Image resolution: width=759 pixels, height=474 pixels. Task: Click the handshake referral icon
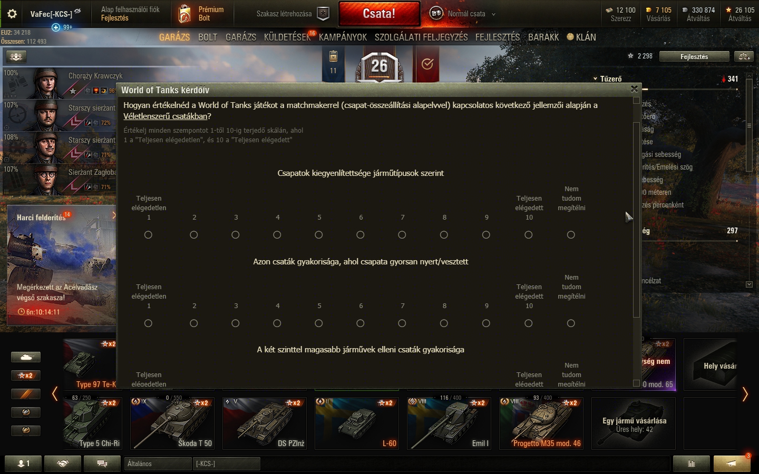point(63,463)
